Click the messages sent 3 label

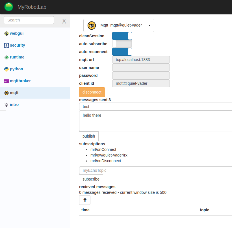(95, 100)
